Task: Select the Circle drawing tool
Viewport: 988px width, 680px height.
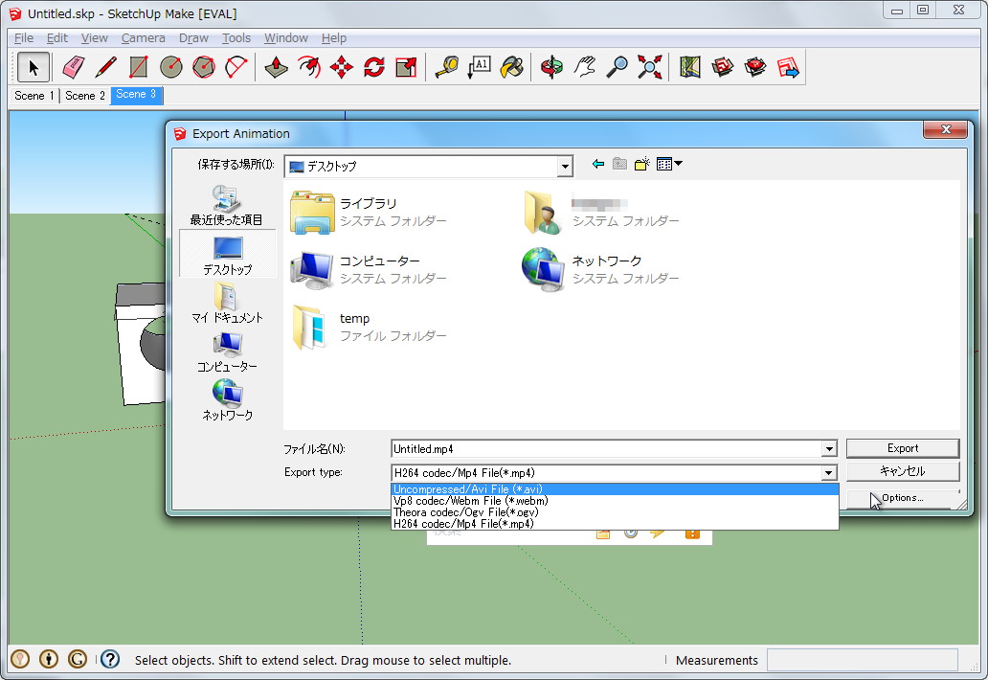Action: tap(170, 67)
